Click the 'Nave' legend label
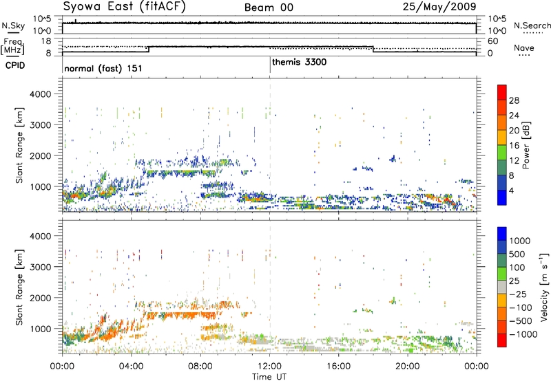The height and width of the screenshot is (381, 551). [524, 47]
